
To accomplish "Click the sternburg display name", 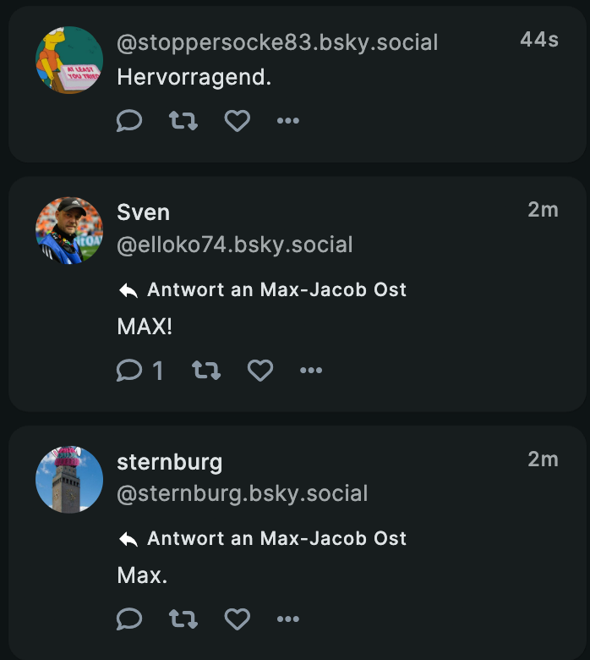I will coord(169,462).
